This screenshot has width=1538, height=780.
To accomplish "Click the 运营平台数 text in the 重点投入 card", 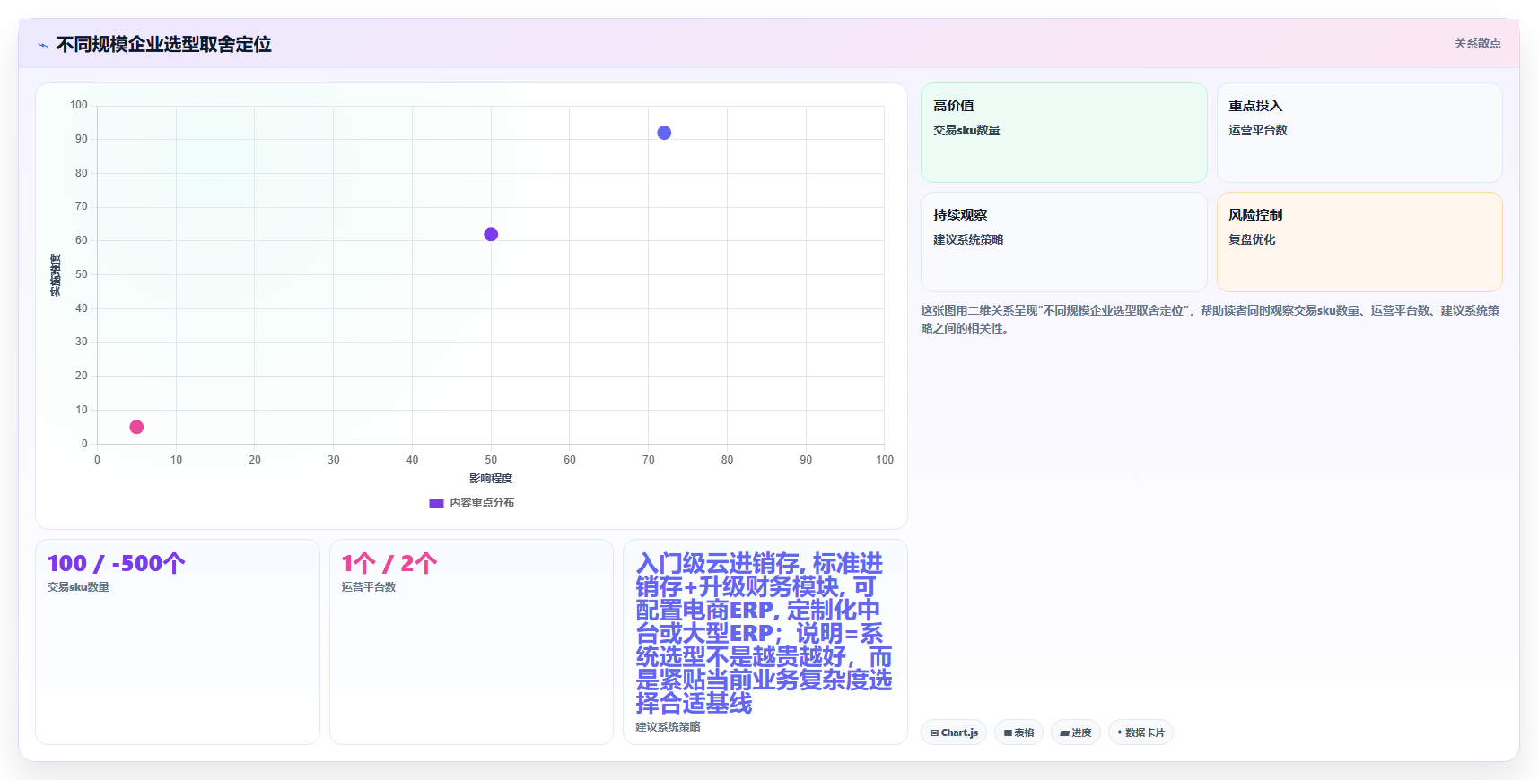I will [1258, 130].
